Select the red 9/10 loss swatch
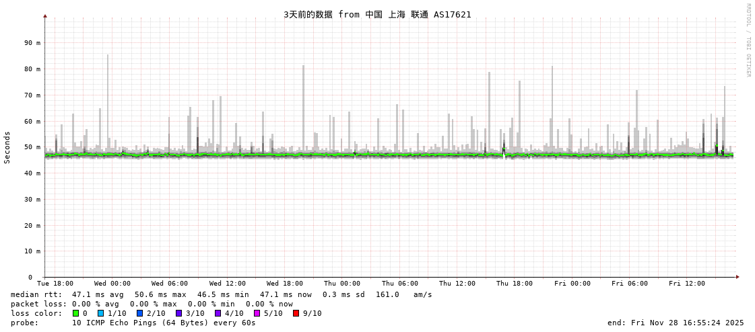The image size is (755, 332). click(x=296, y=313)
